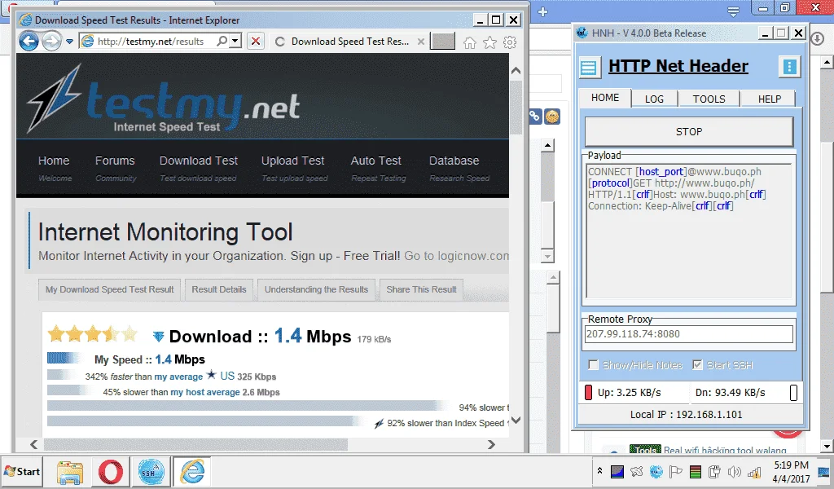The height and width of the screenshot is (489, 834).
Task: Click the search magnifier in IE address bar
Action: point(222,41)
